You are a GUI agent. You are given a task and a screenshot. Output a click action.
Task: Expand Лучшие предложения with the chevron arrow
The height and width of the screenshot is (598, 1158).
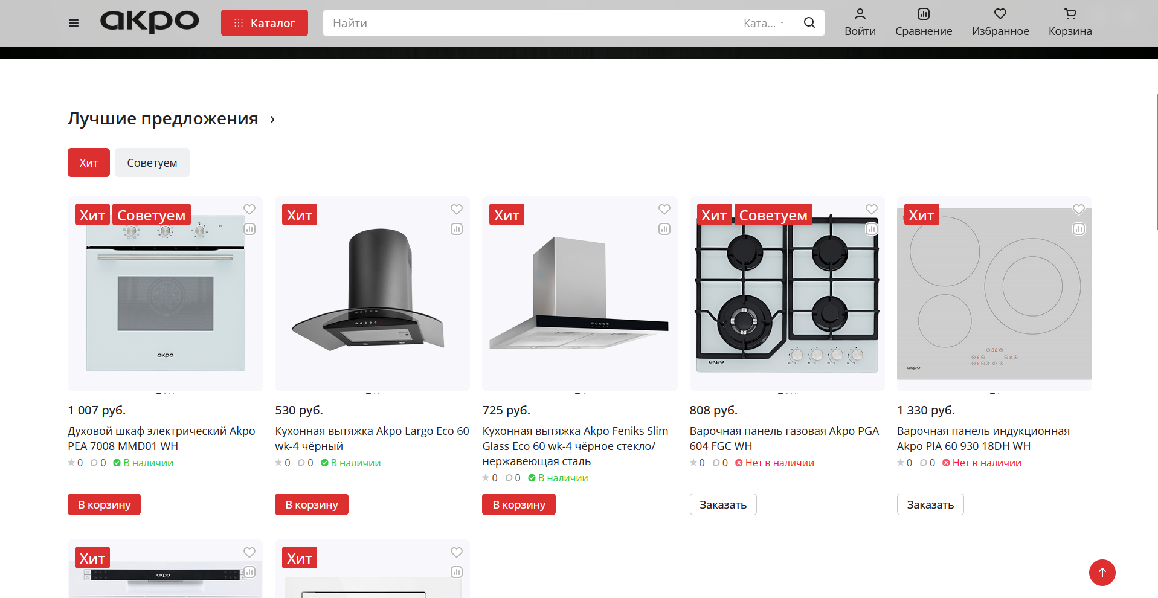coord(272,120)
